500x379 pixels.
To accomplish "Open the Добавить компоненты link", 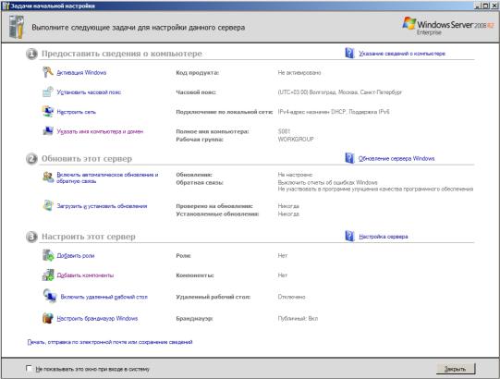I will [x=85, y=275].
